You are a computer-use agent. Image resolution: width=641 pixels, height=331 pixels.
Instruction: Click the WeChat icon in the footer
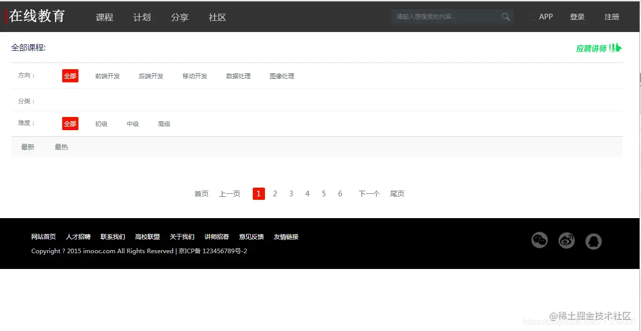click(x=540, y=240)
